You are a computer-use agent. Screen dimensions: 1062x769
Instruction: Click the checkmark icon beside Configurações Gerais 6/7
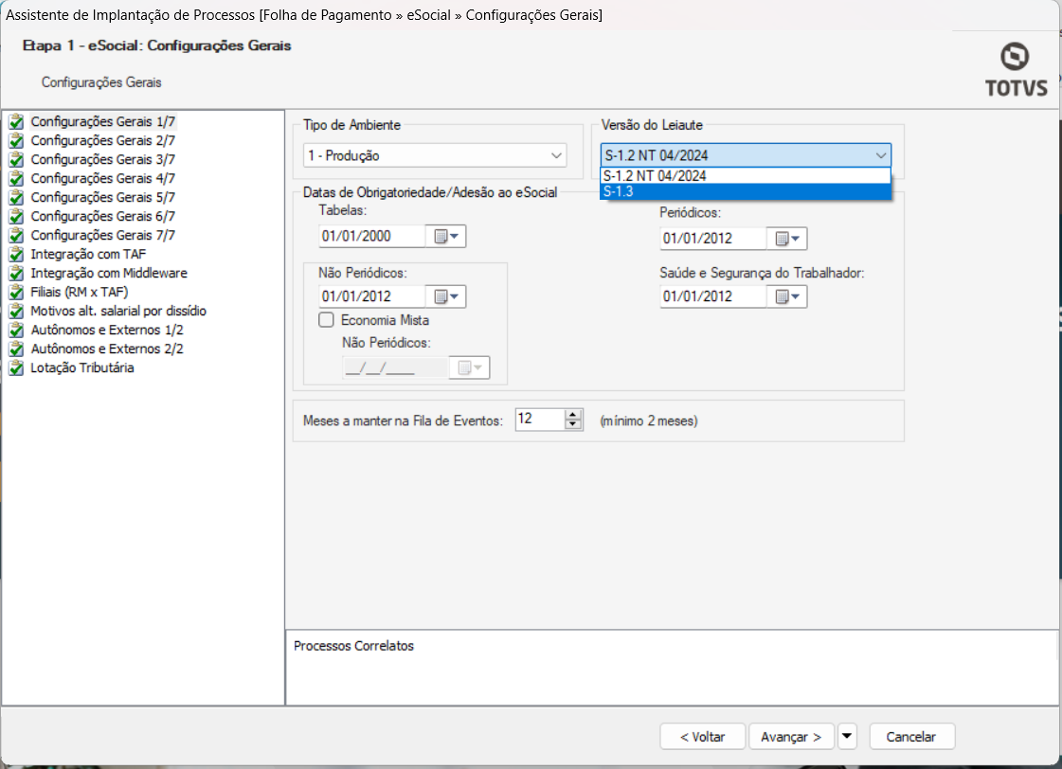click(16, 217)
